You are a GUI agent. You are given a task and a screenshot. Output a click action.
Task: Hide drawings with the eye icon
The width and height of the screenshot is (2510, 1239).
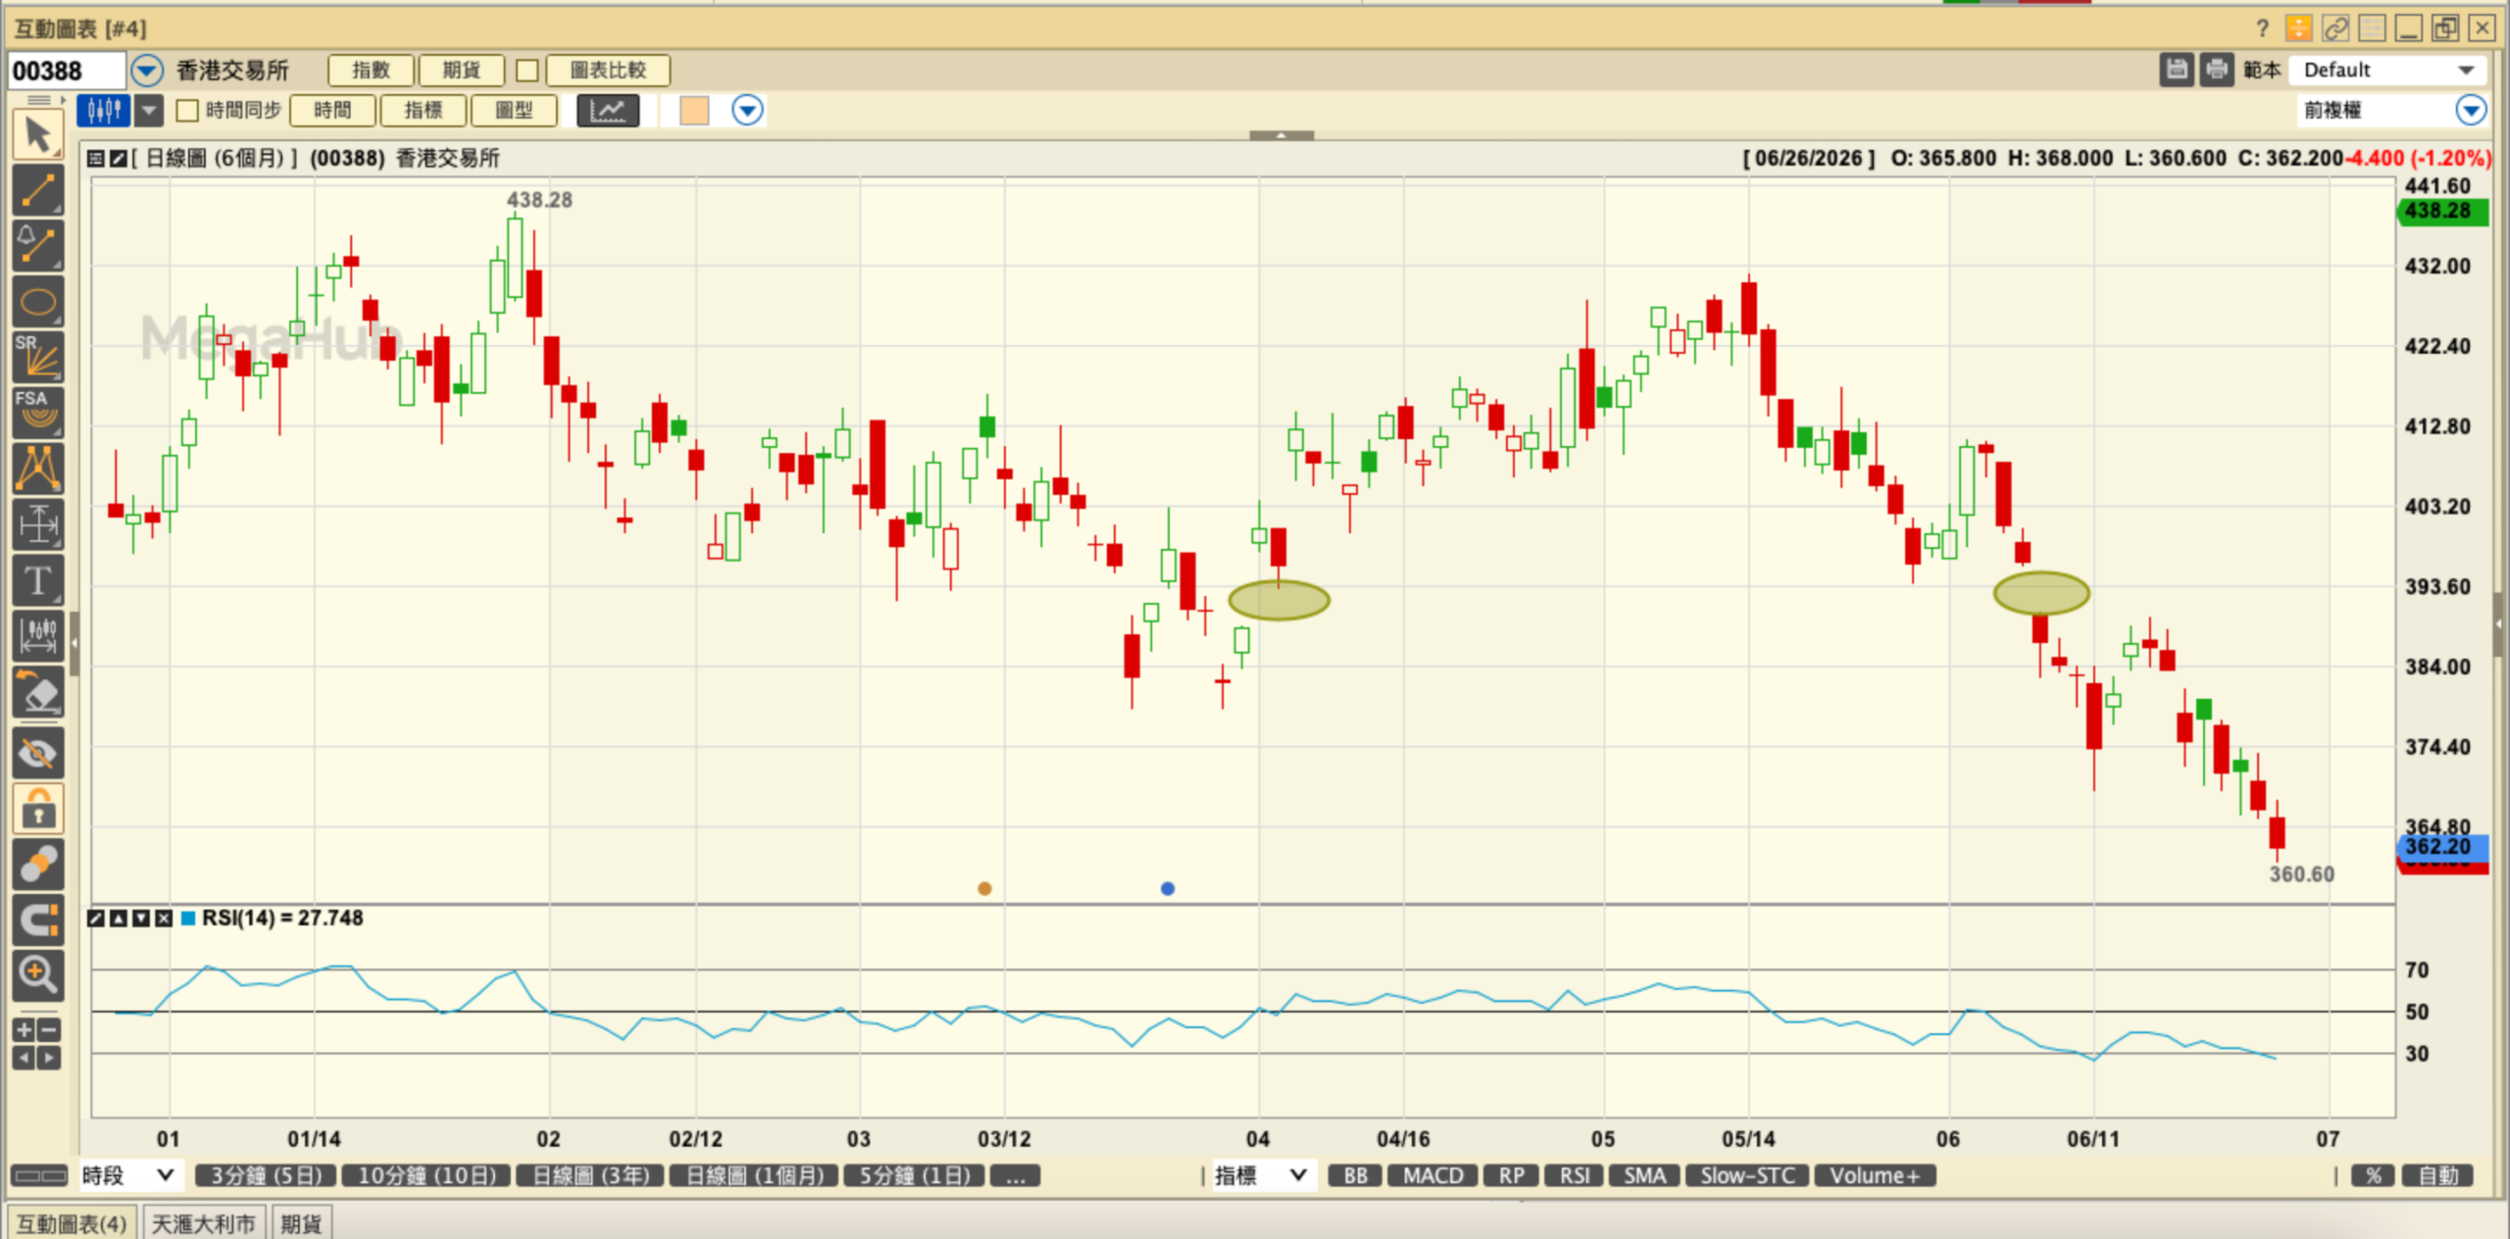[x=38, y=752]
